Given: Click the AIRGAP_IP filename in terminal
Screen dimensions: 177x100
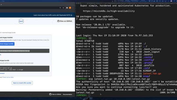Looking at the screenshot, I should [149, 71].
